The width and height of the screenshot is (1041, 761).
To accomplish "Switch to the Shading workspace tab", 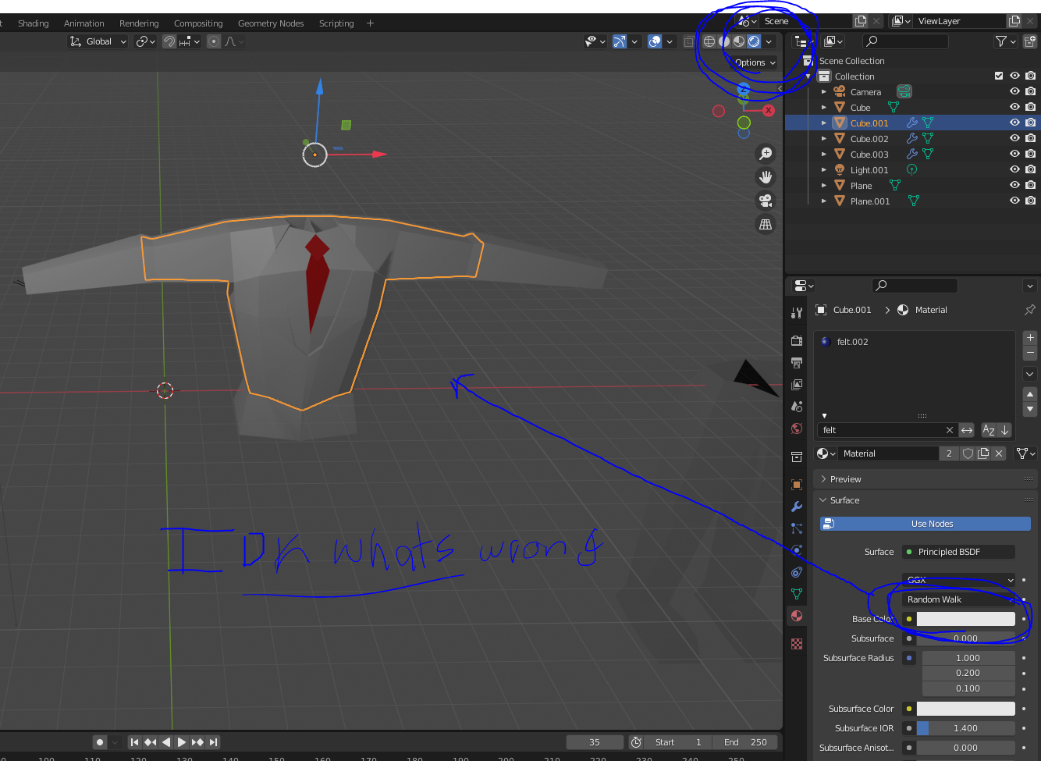I will coord(33,23).
